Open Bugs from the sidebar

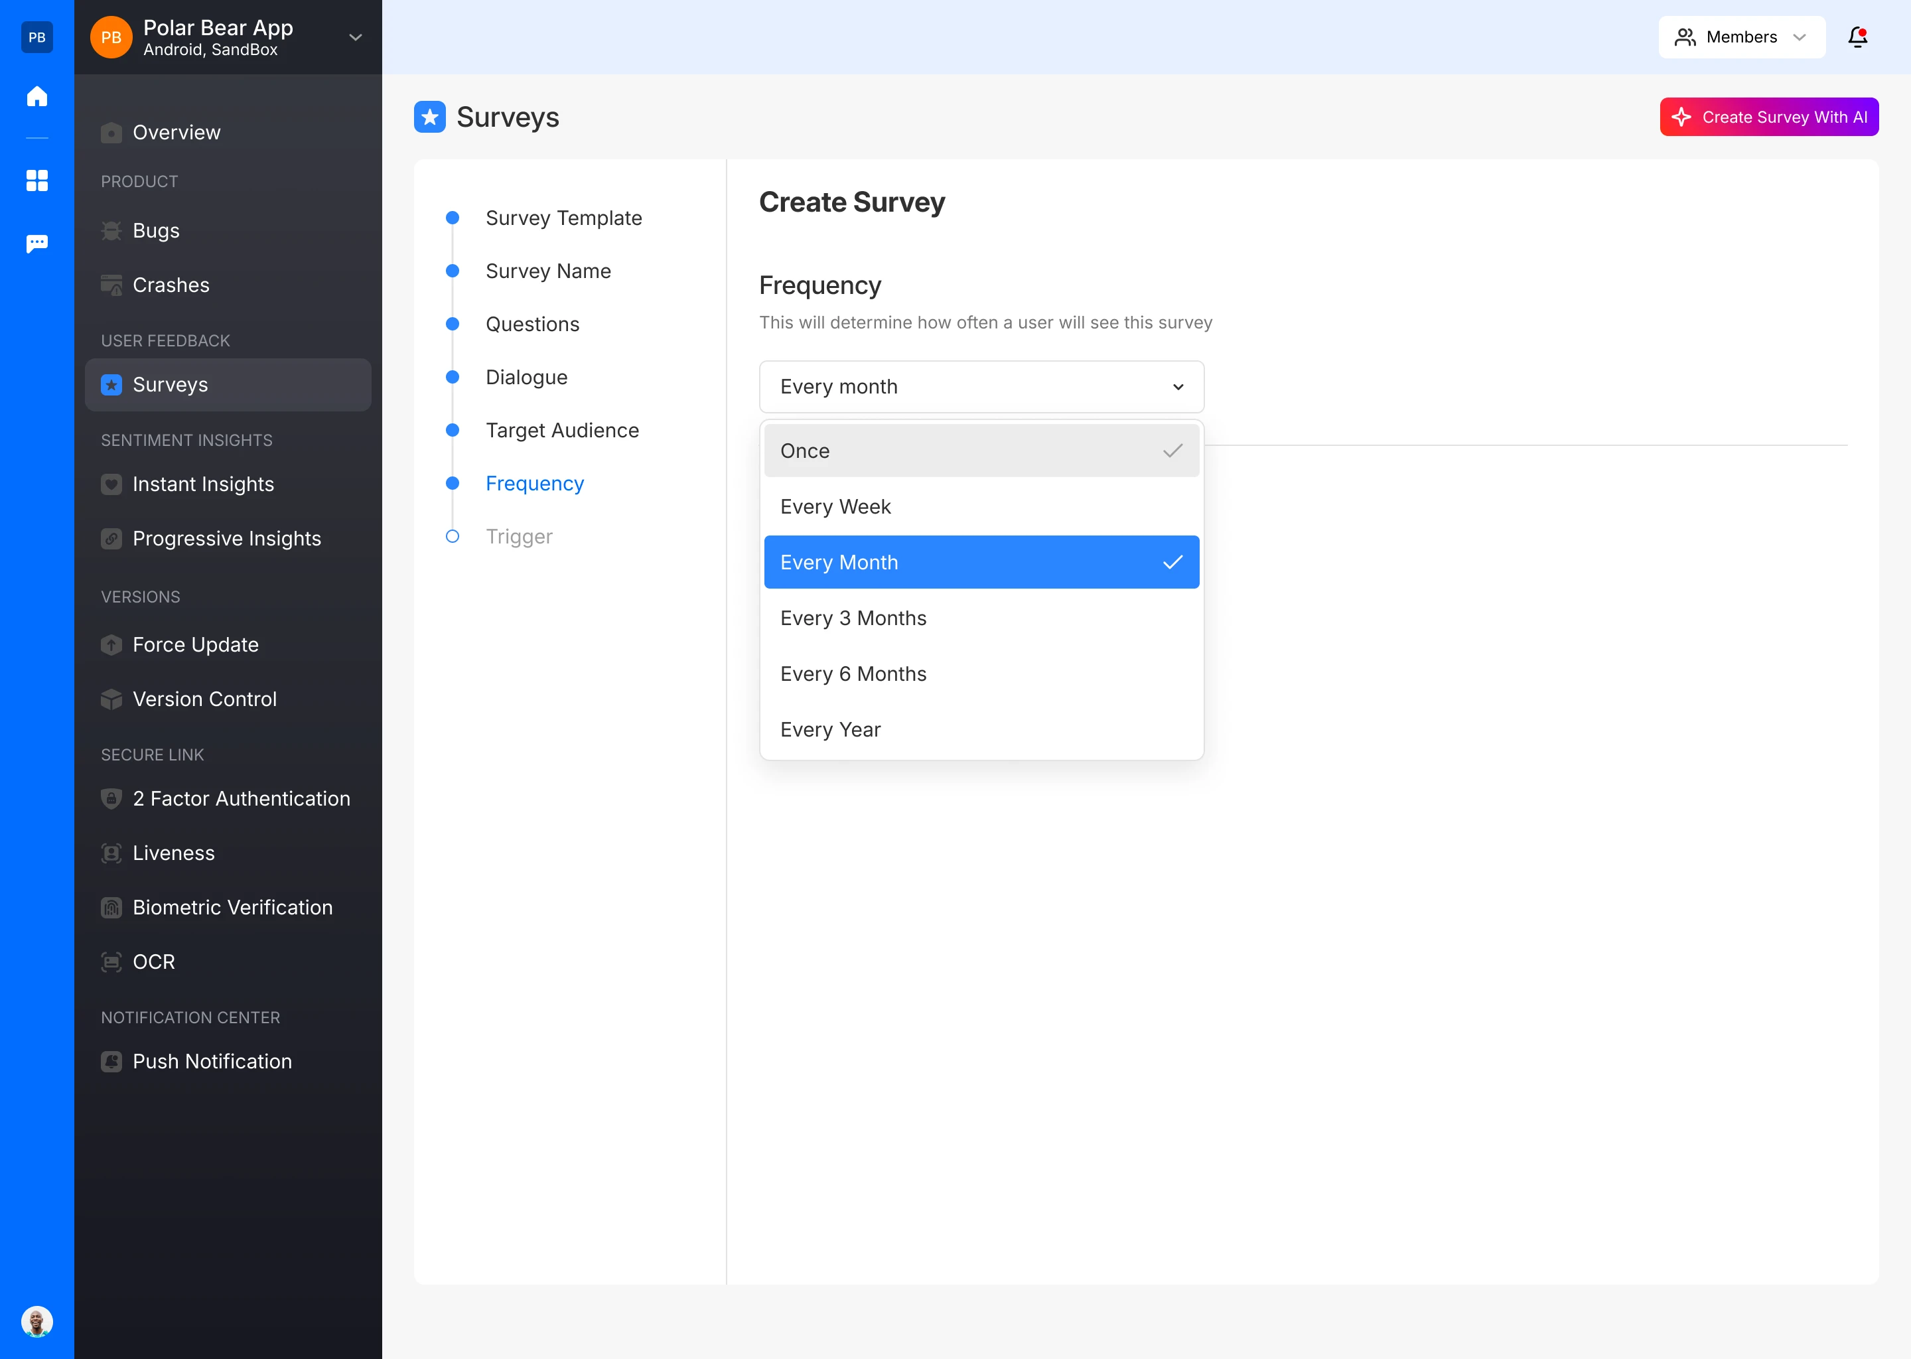click(156, 230)
